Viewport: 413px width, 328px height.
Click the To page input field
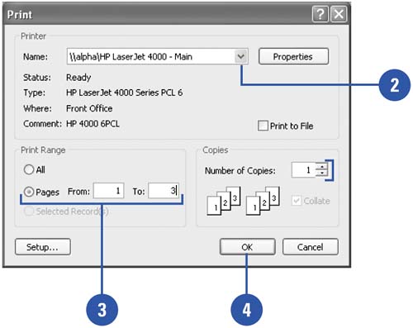point(164,191)
